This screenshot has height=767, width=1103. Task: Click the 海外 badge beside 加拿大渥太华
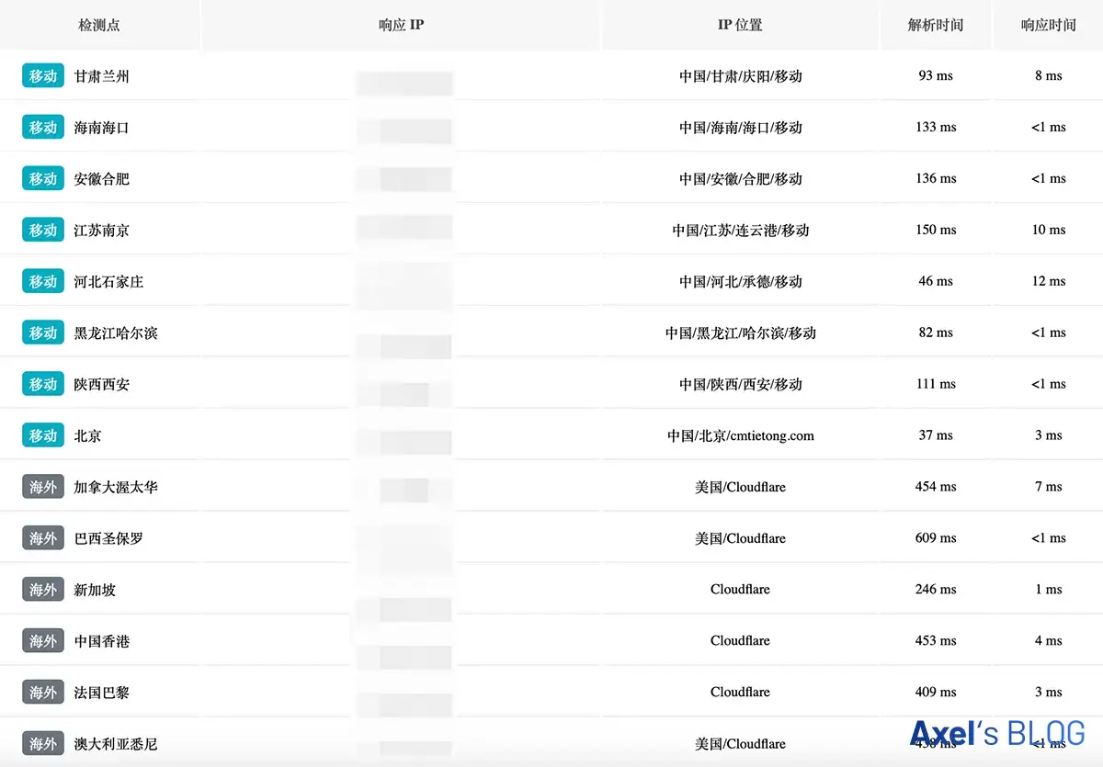(43, 488)
